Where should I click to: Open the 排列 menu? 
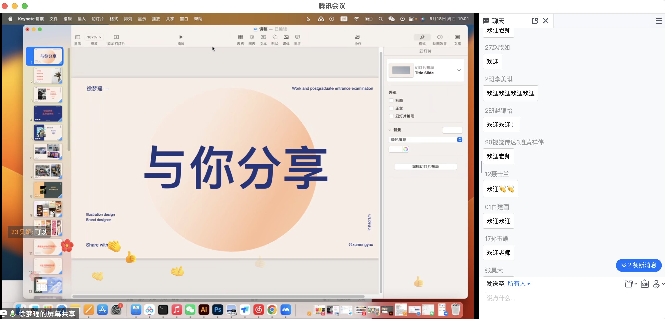[128, 19]
